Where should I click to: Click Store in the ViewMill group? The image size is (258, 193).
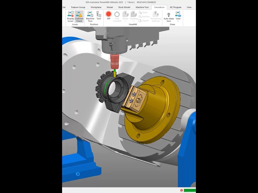click(x=143, y=12)
